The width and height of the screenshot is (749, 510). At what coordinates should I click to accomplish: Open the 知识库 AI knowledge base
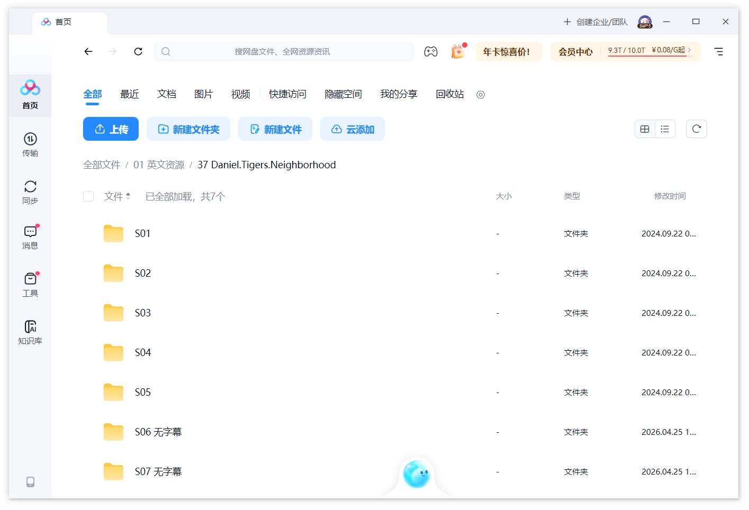pyautogui.click(x=30, y=332)
